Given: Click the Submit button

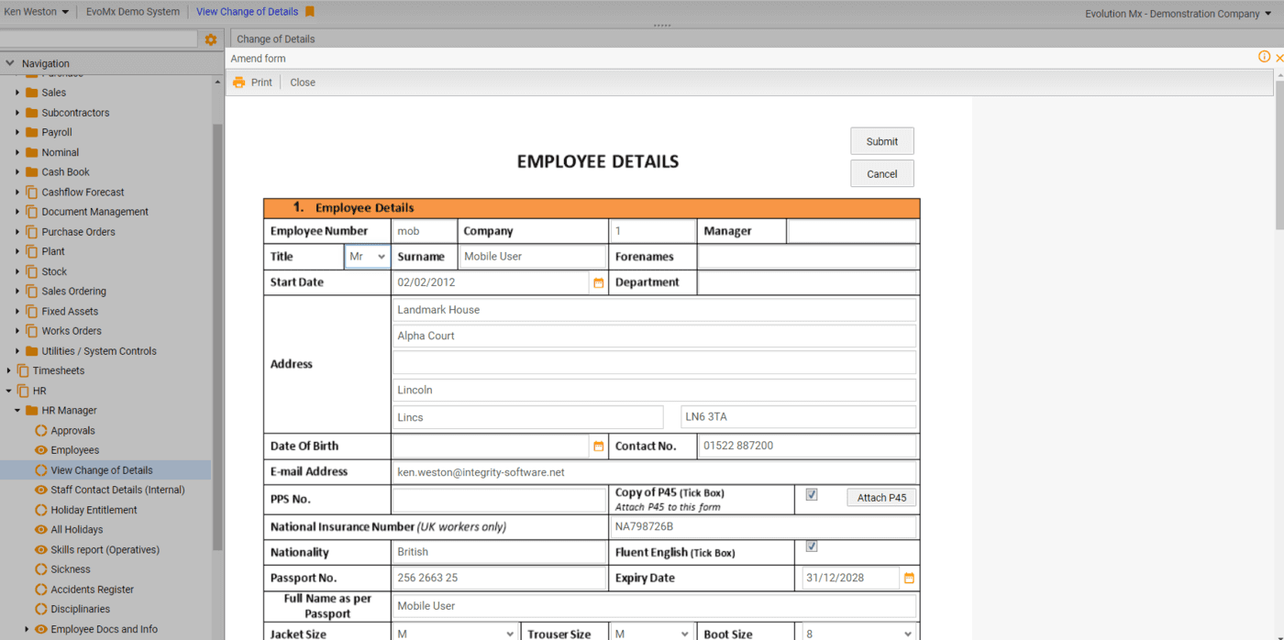Looking at the screenshot, I should (882, 141).
